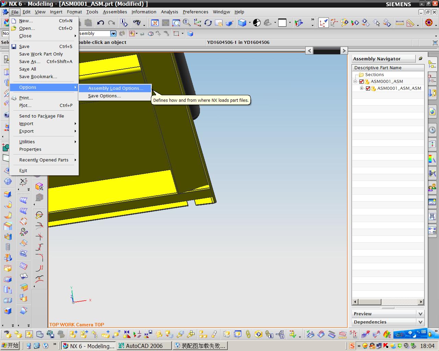
Task: Click the left view scroll arrow button
Action: click(x=309, y=51)
